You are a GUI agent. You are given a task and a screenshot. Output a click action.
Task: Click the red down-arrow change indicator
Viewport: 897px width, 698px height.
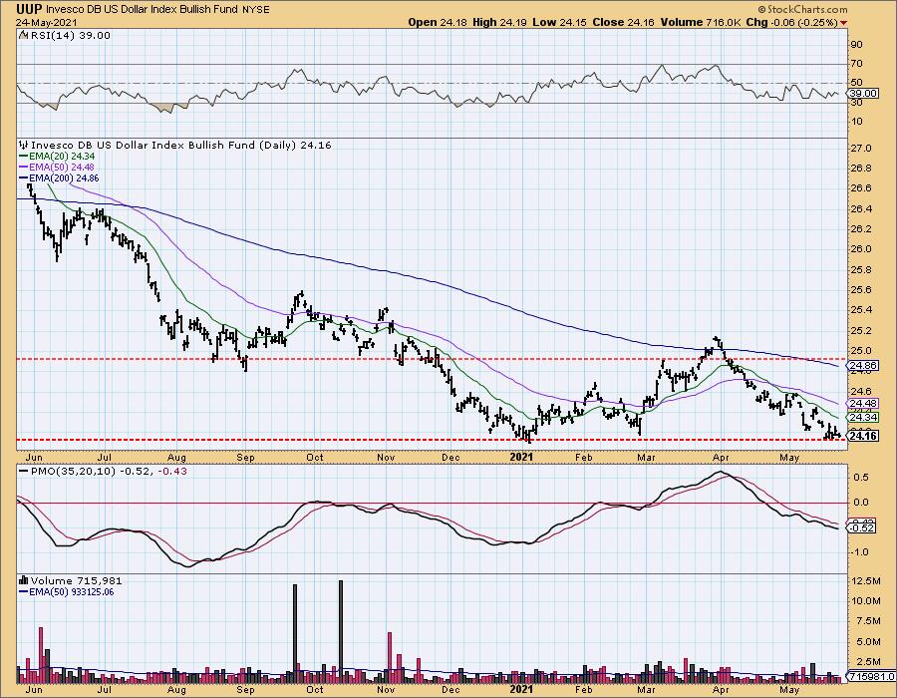[844, 23]
